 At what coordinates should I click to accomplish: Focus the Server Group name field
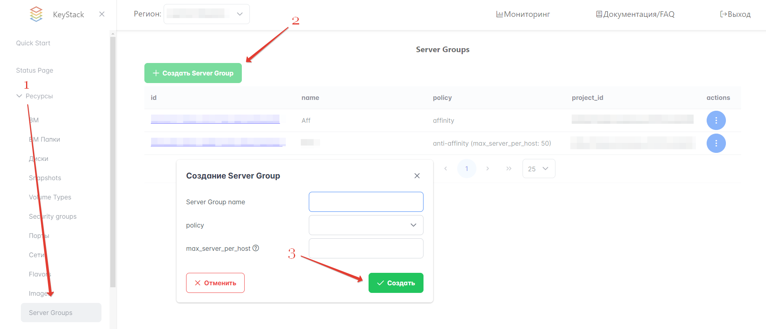[366, 202]
